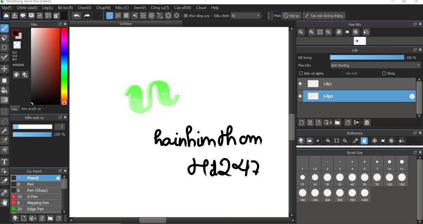Viewport: 423px width, 224px height.
Task: Select the G Pen brush
Action: tap(36, 196)
